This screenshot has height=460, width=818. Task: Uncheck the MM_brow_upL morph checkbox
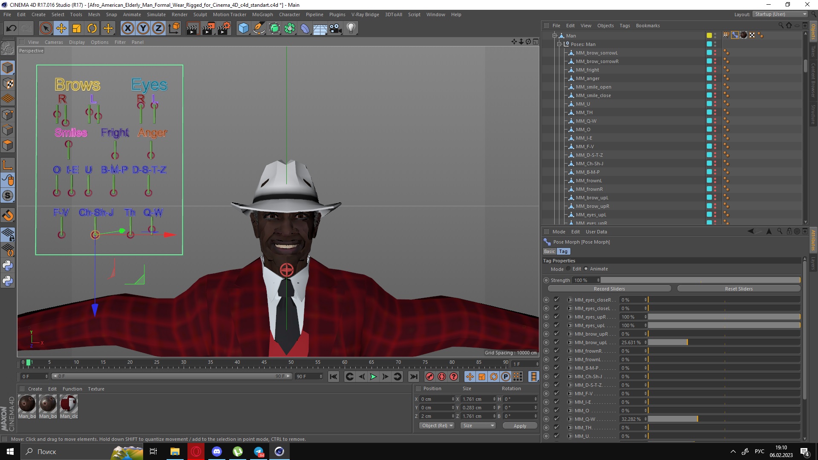(x=556, y=342)
